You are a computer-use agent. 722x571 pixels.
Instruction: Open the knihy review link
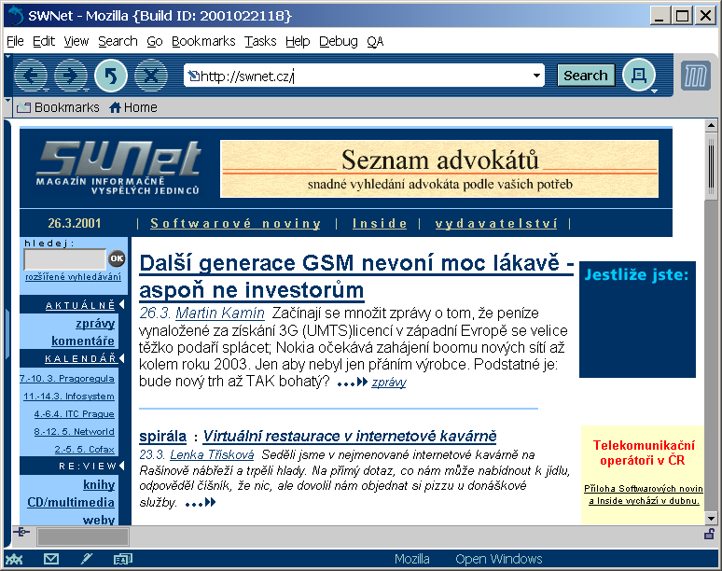[x=99, y=485]
